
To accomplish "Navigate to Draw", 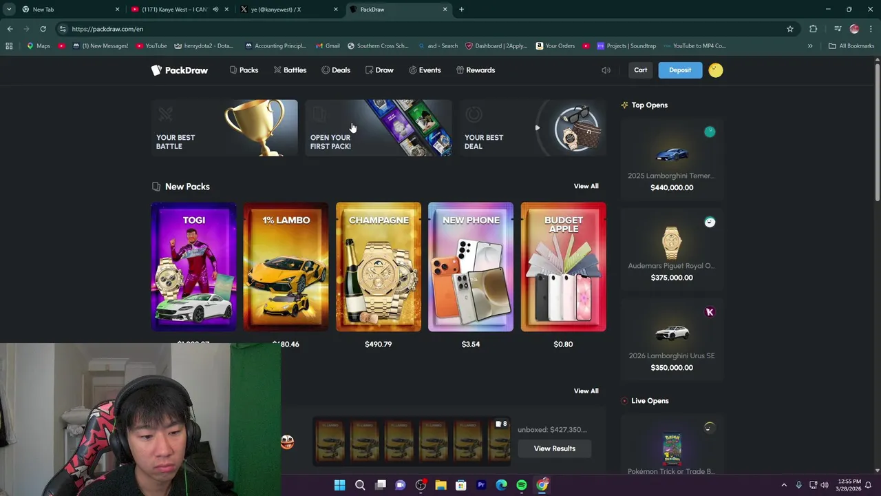I will click(379, 70).
